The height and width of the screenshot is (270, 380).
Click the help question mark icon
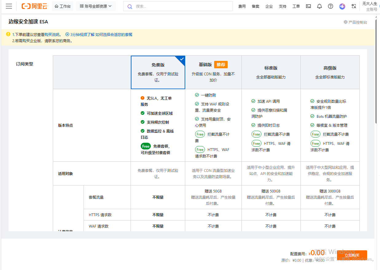pyautogui.click(x=331, y=6)
